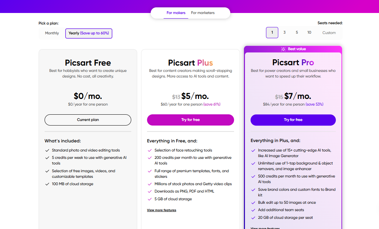Expand View more features under Pro
The width and height of the screenshot is (379, 229).
pos(265,228)
